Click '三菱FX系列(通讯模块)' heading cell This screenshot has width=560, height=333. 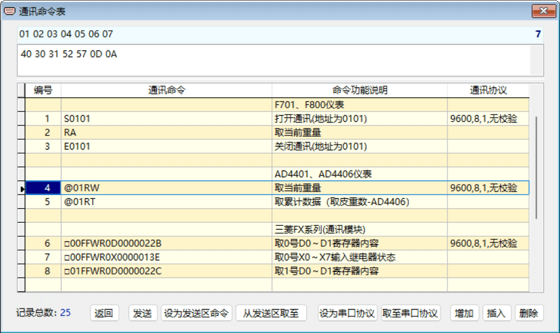tap(359, 230)
